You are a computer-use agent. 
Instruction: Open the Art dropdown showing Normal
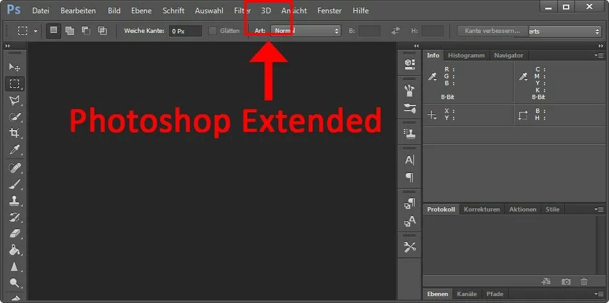[x=305, y=31]
